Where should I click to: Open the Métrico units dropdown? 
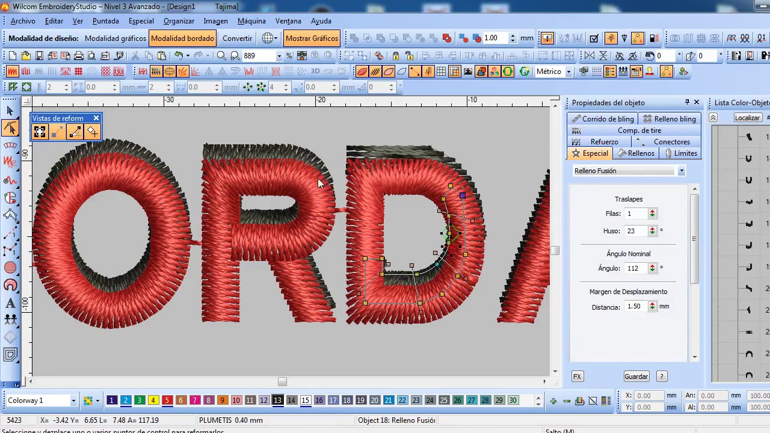[x=568, y=71]
